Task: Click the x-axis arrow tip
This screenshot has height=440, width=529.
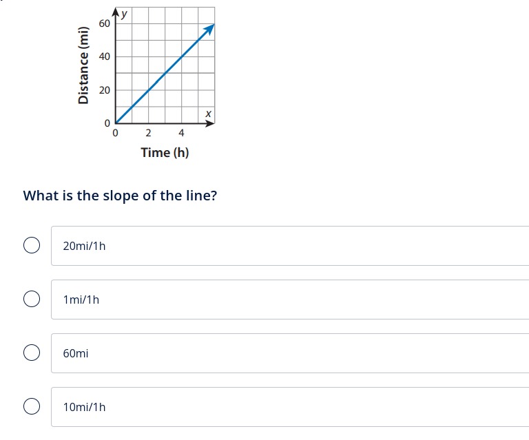Action: click(210, 123)
